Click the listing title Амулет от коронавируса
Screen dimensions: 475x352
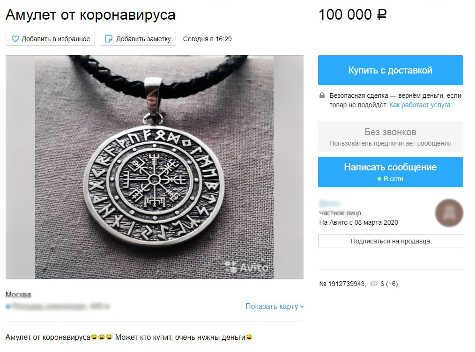coord(90,15)
